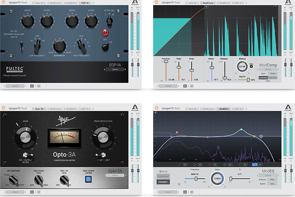Open the Default preset menu under ModEQ title
Screen dimensions: 295x197
[x=268, y=175]
